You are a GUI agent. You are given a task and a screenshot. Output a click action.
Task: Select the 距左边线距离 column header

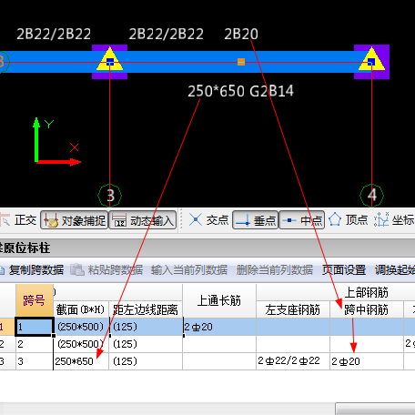[x=146, y=309]
